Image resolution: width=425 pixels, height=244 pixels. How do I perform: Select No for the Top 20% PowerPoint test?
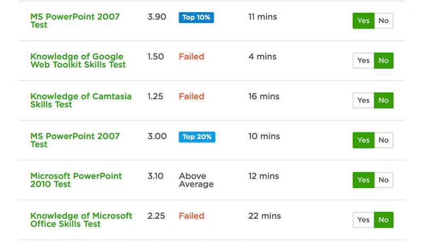(x=384, y=140)
